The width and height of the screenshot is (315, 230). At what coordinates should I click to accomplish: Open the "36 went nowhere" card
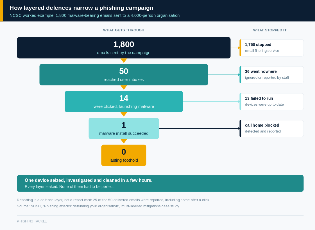271,75
